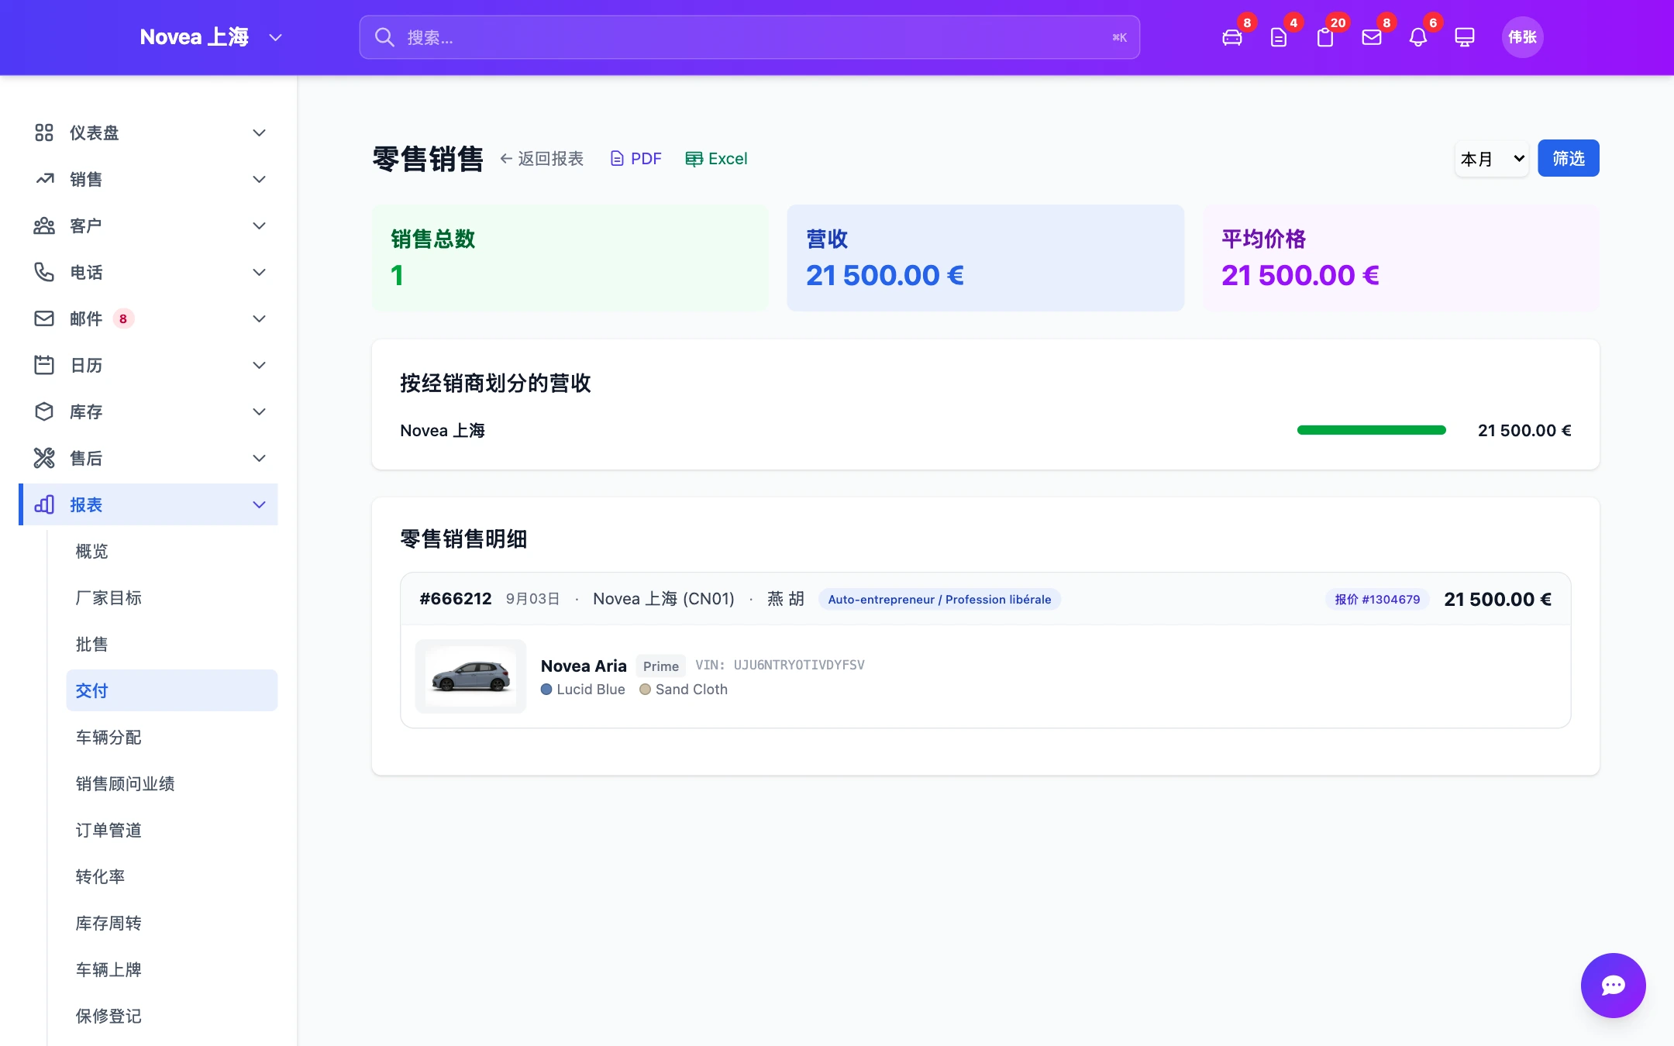
Task: Open the vehicles icon in the header
Action: [1231, 37]
